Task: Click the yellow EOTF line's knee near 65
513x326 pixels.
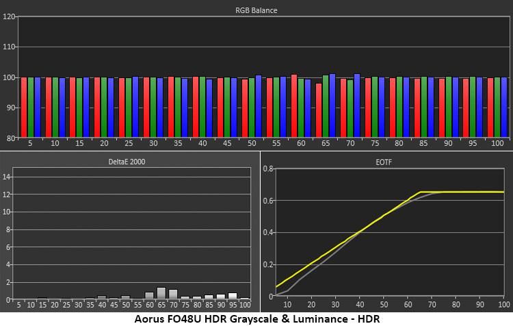Action: (421, 192)
